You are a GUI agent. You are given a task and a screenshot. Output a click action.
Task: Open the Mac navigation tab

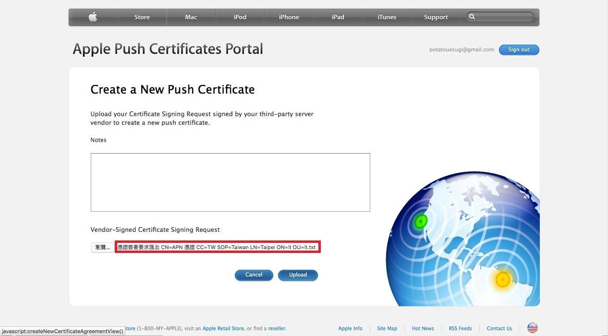click(x=191, y=17)
